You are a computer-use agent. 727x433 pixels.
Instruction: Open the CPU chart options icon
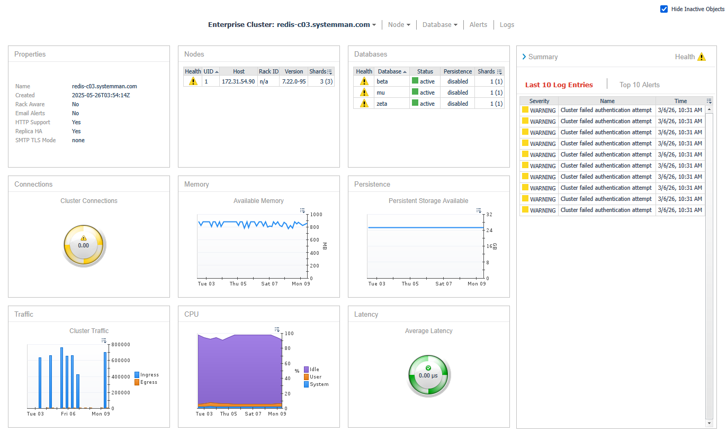click(x=277, y=329)
